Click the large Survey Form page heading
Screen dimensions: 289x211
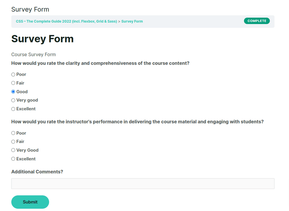(42, 39)
